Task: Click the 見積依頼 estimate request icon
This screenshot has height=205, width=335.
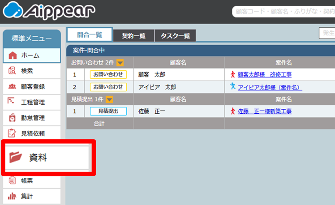Action: point(13,133)
